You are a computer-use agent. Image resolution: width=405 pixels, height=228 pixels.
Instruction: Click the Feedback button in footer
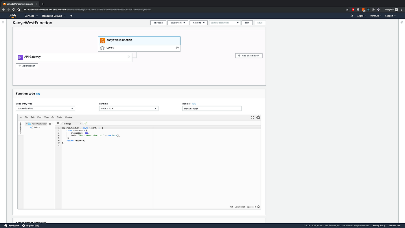(12, 226)
